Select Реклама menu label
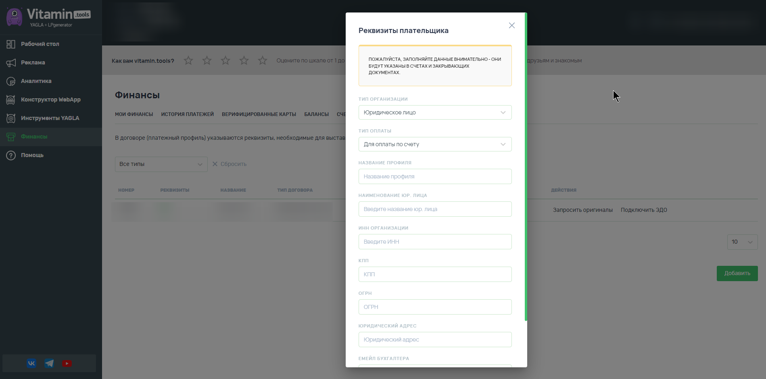 point(33,62)
